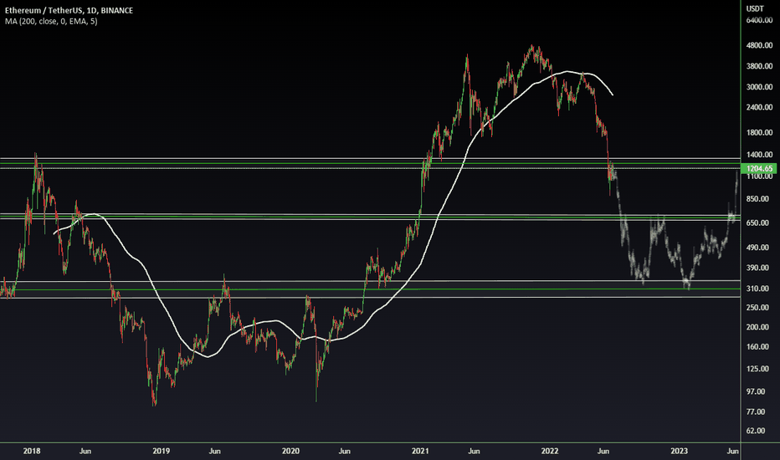Click the 2022 label on time axis
This screenshot has height=460, width=780.
(550, 451)
